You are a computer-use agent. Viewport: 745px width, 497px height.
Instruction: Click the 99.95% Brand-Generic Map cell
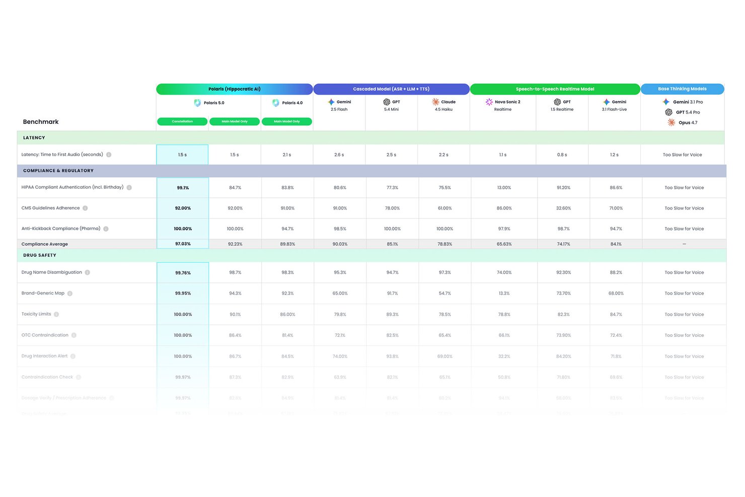[x=183, y=293]
